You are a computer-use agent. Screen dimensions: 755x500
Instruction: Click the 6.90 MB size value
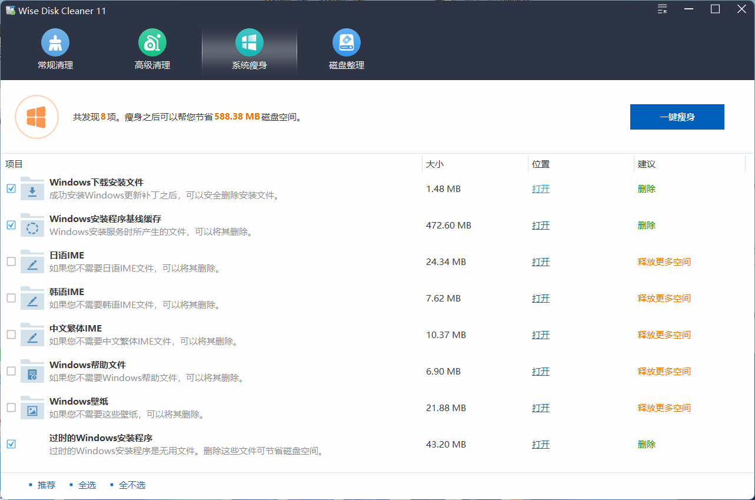pyautogui.click(x=443, y=372)
